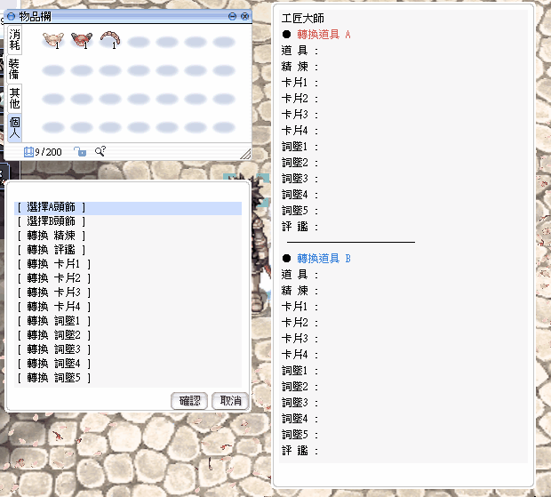Open the 個人 inventory tab
The image size is (551, 497).
point(14,126)
